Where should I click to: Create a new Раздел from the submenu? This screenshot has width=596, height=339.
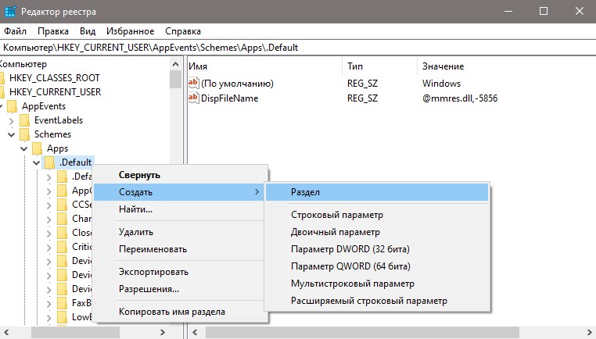point(377,192)
